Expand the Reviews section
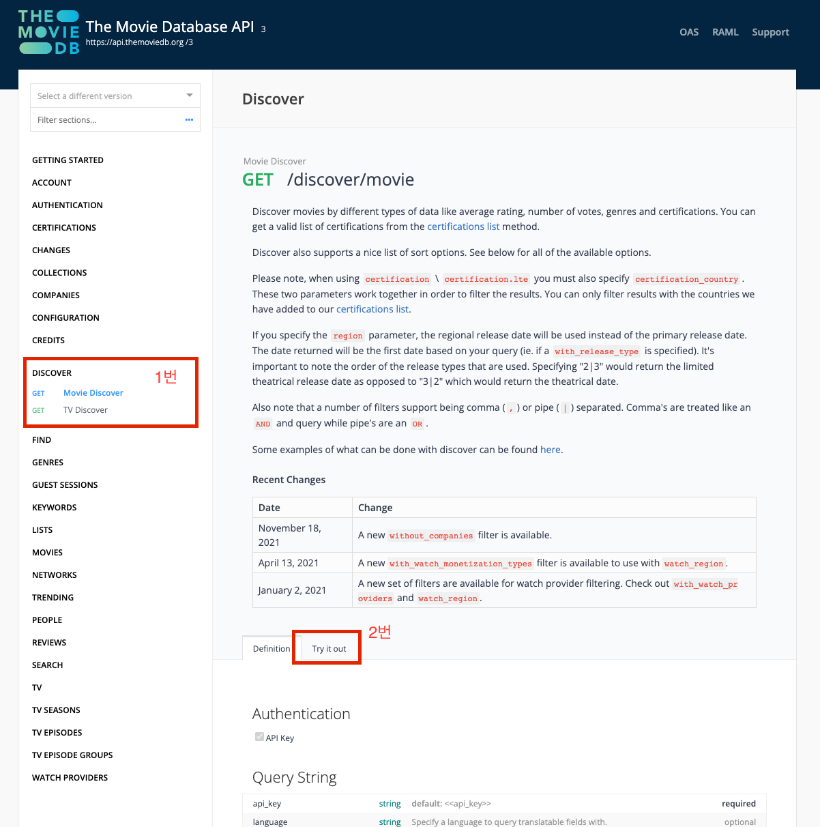 (x=49, y=643)
